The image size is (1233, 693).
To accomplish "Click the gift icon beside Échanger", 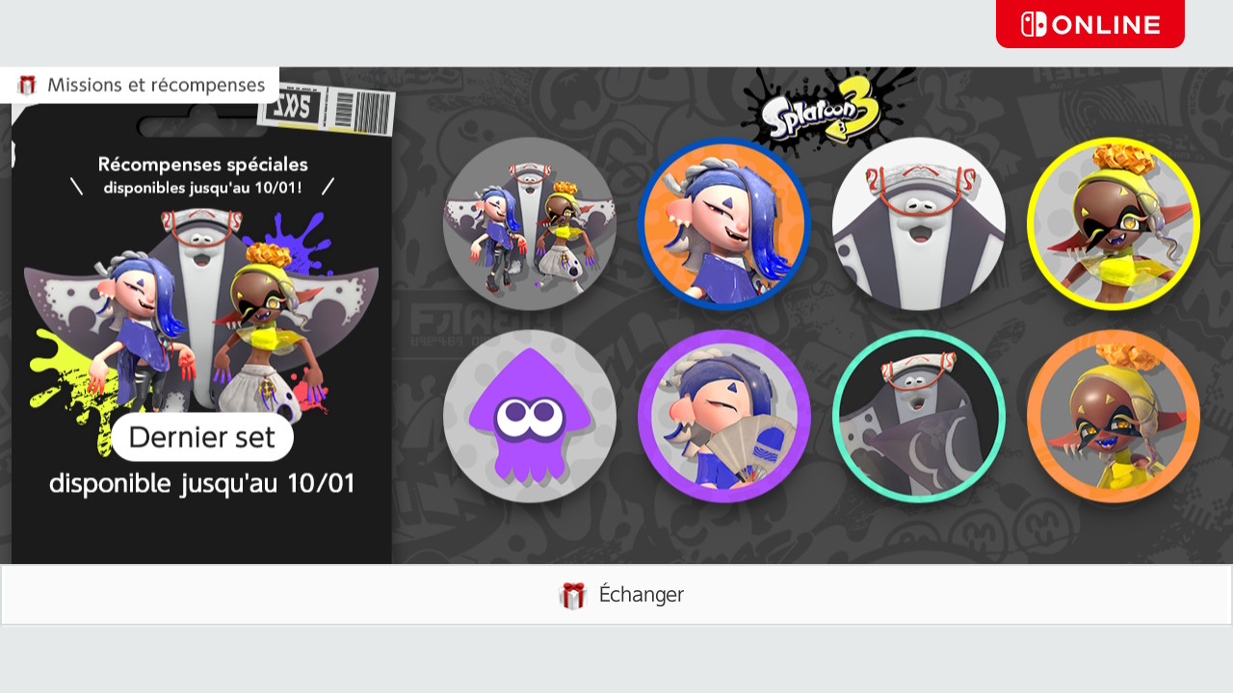I will (x=572, y=595).
